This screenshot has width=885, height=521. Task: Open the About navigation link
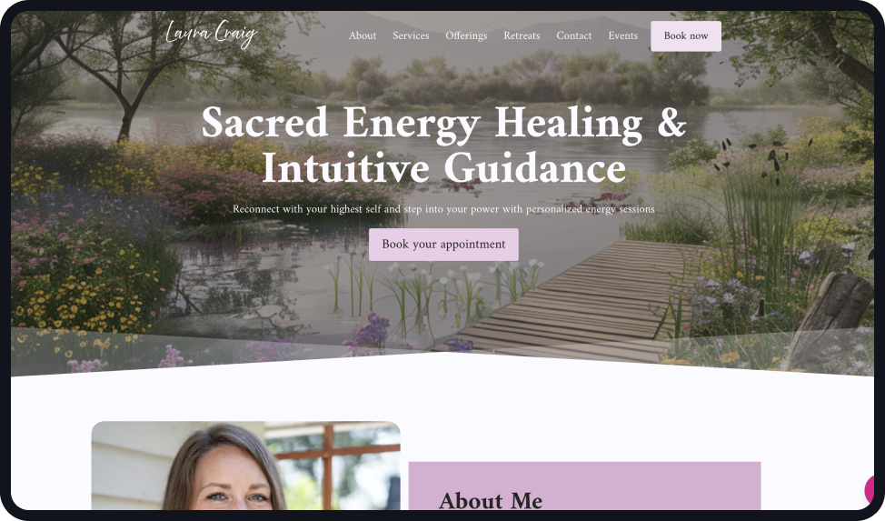[x=363, y=35]
